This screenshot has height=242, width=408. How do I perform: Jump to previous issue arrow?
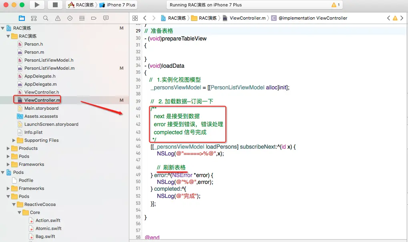point(388,18)
